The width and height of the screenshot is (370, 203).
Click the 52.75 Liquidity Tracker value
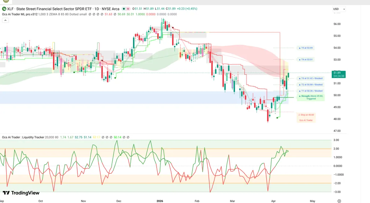tap(79, 137)
